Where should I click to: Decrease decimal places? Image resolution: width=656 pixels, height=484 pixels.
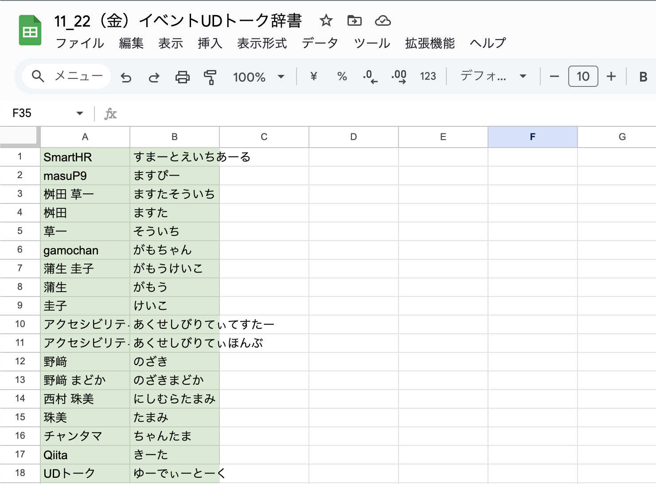(369, 77)
